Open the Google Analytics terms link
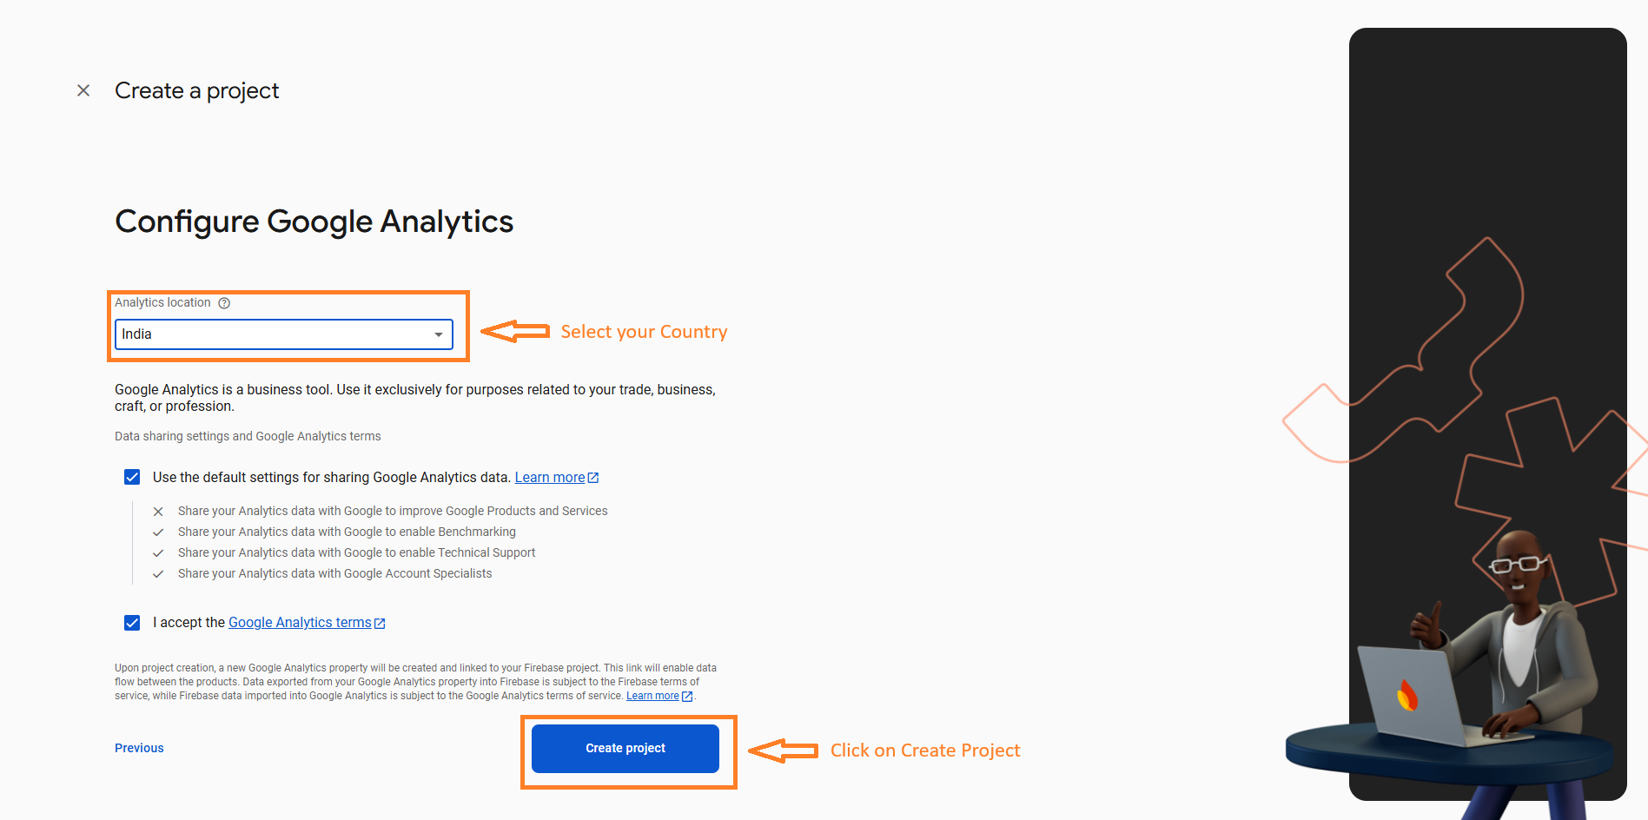This screenshot has height=820, width=1648. click(x=300, y=623)
